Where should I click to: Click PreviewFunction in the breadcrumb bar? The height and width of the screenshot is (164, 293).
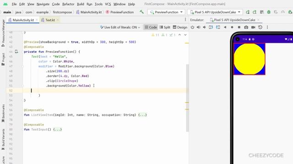120,12
